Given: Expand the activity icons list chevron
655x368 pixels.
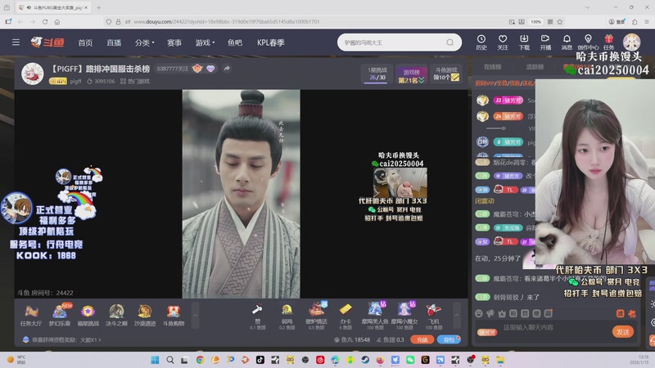Looking at the screenshot, I should 195,316.
